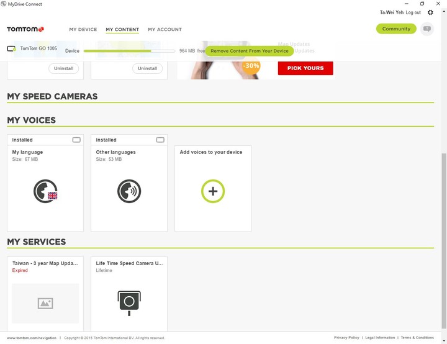Viewport: 447px width, 344px height.
Task: Open www.tomtom.com/navigation link
Action: point(32,338)
